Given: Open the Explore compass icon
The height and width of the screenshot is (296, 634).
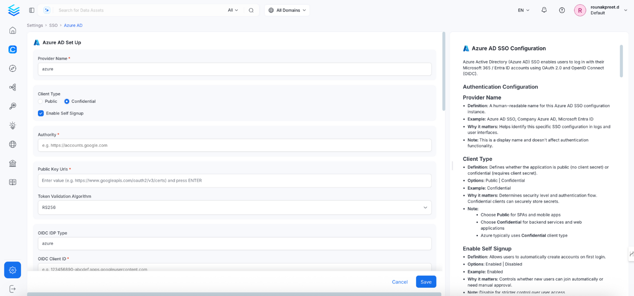Looking at the screenshot, I should tap(13, 68).
